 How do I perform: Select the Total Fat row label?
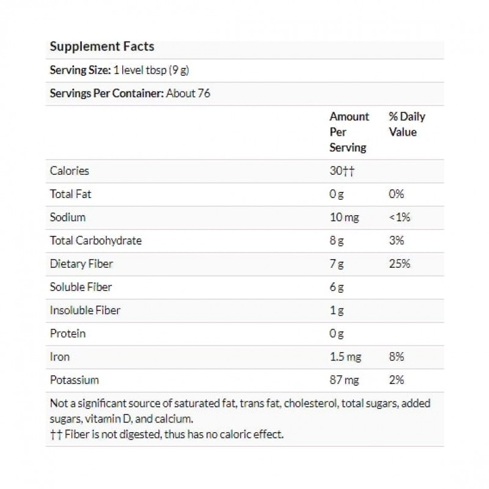tap(70, 194)
